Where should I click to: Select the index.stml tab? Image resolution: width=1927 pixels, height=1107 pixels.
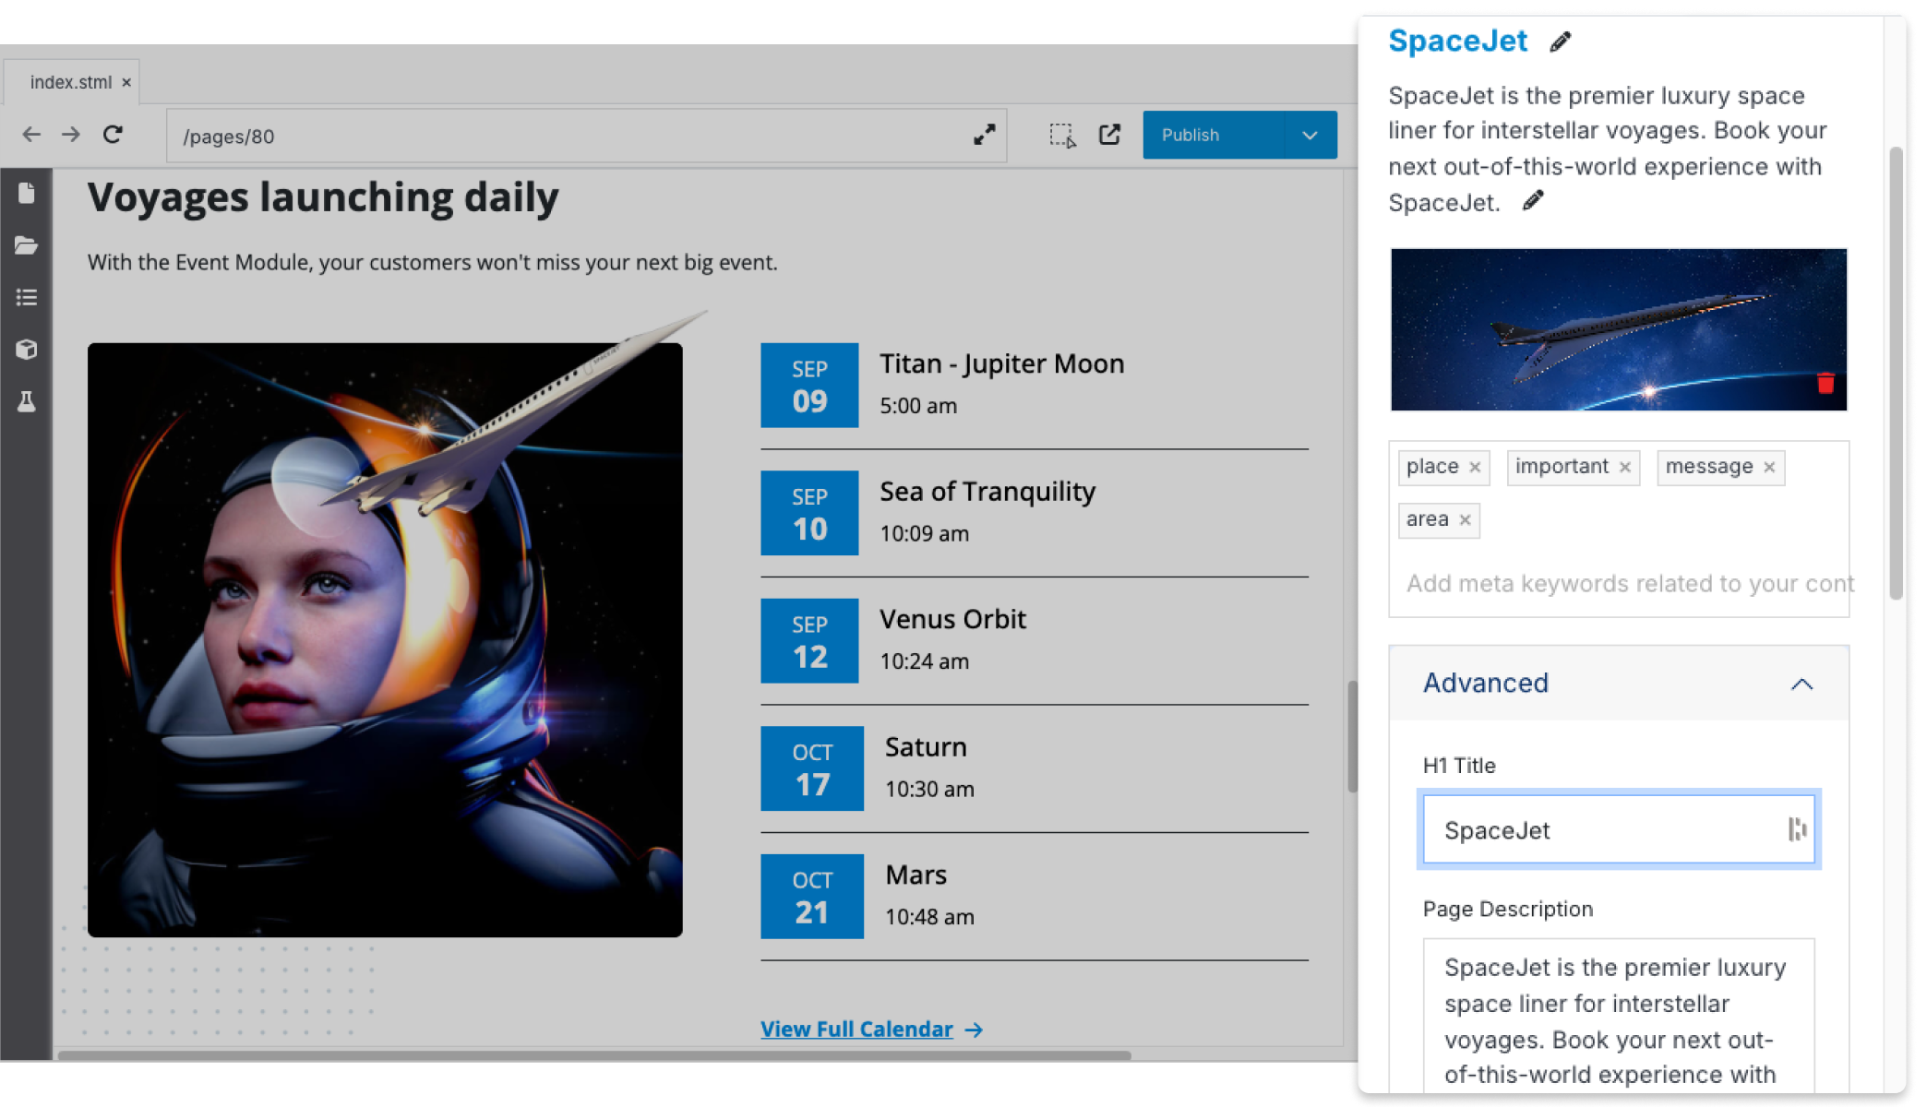click(x=71, y=82)
